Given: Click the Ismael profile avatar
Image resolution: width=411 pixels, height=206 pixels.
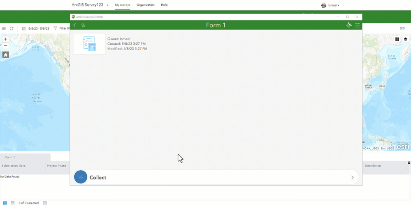Looking at the screenshot, I should pyautogui.click(x=324, y=5).
